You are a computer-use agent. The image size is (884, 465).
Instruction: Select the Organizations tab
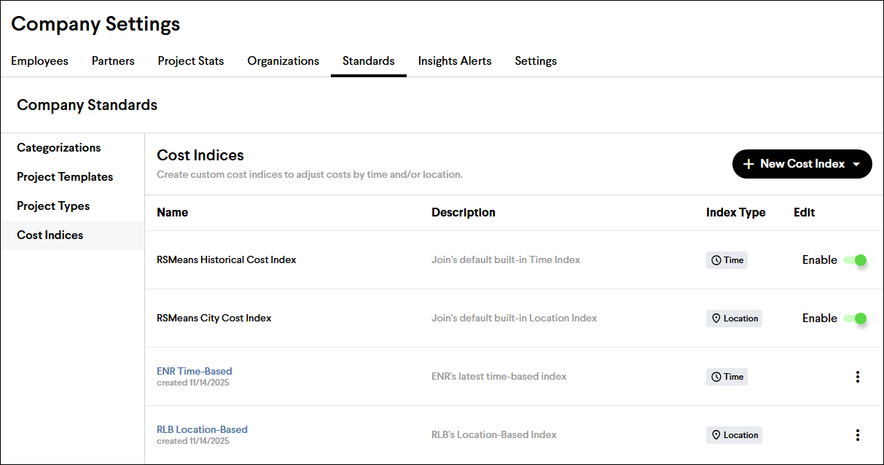(283, 61)
